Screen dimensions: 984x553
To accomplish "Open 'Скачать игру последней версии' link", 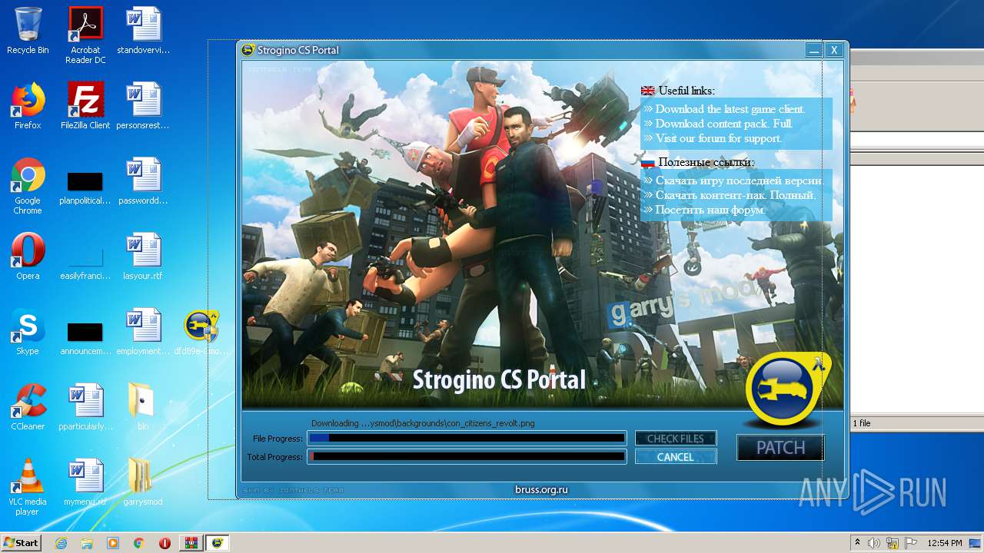I will pyautogui.click(x=740, y=180).
